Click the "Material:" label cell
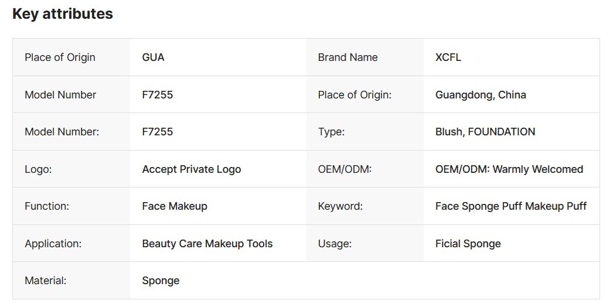Screen dimensions: 610x307 pyautogui.click(x=46, y=281)
